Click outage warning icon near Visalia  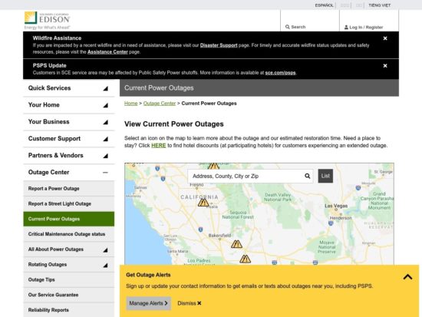[203, 203]
